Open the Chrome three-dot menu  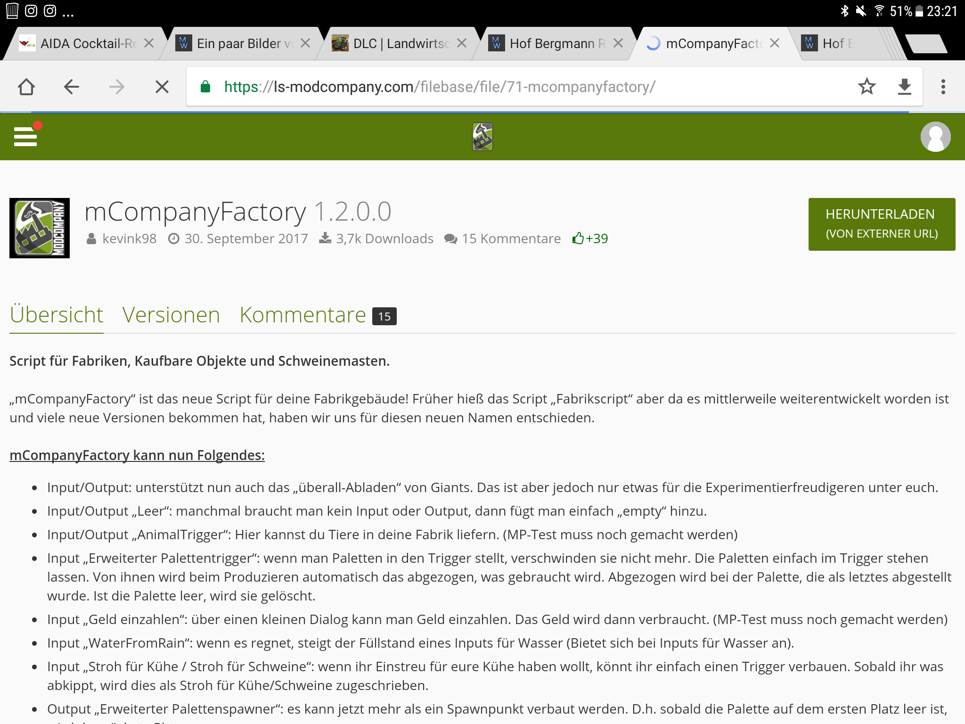tap(943, 87)
